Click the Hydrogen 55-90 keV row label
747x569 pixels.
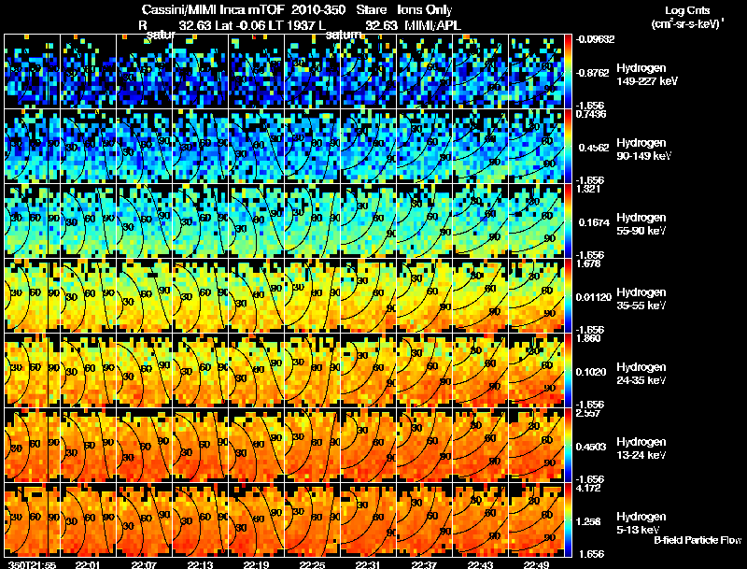coord(641,224)
